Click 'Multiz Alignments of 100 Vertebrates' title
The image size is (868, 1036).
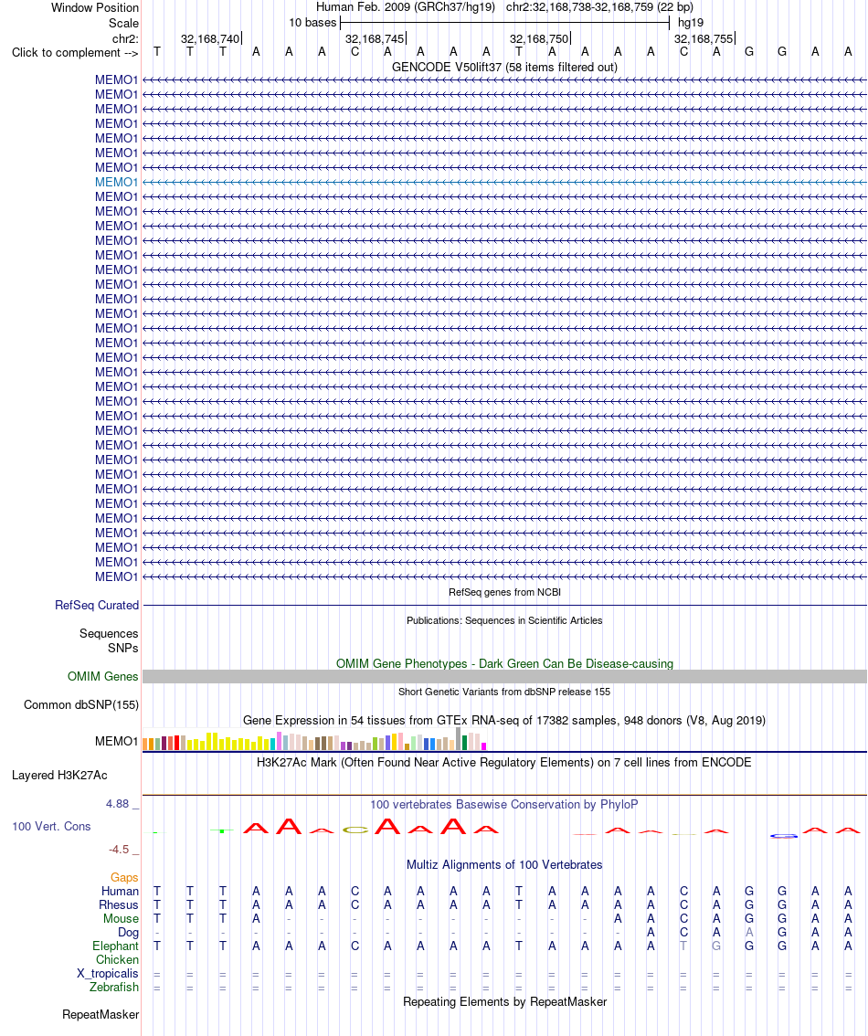(504, 864)
